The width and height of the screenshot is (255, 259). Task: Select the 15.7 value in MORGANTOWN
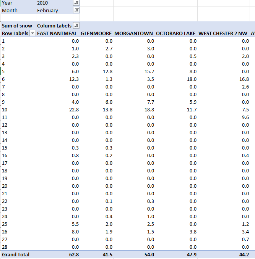(148, 71)
